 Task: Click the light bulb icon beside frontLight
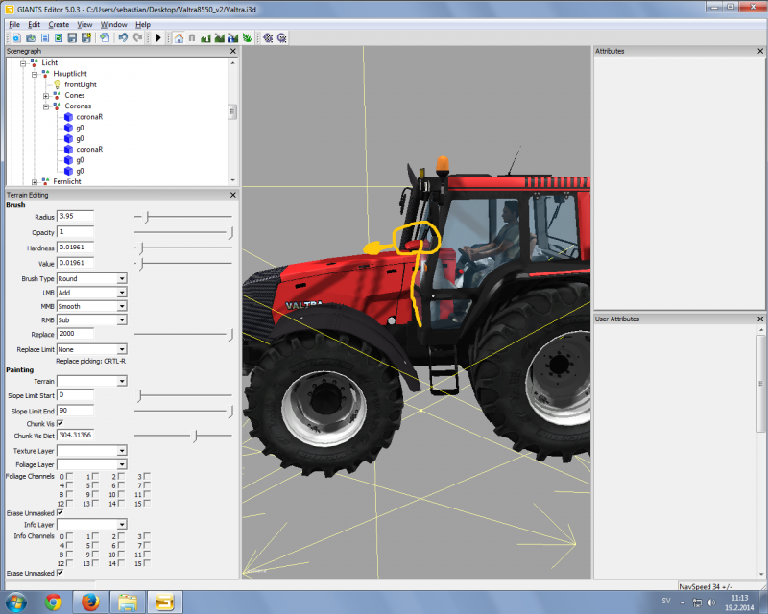pos(58,84)
